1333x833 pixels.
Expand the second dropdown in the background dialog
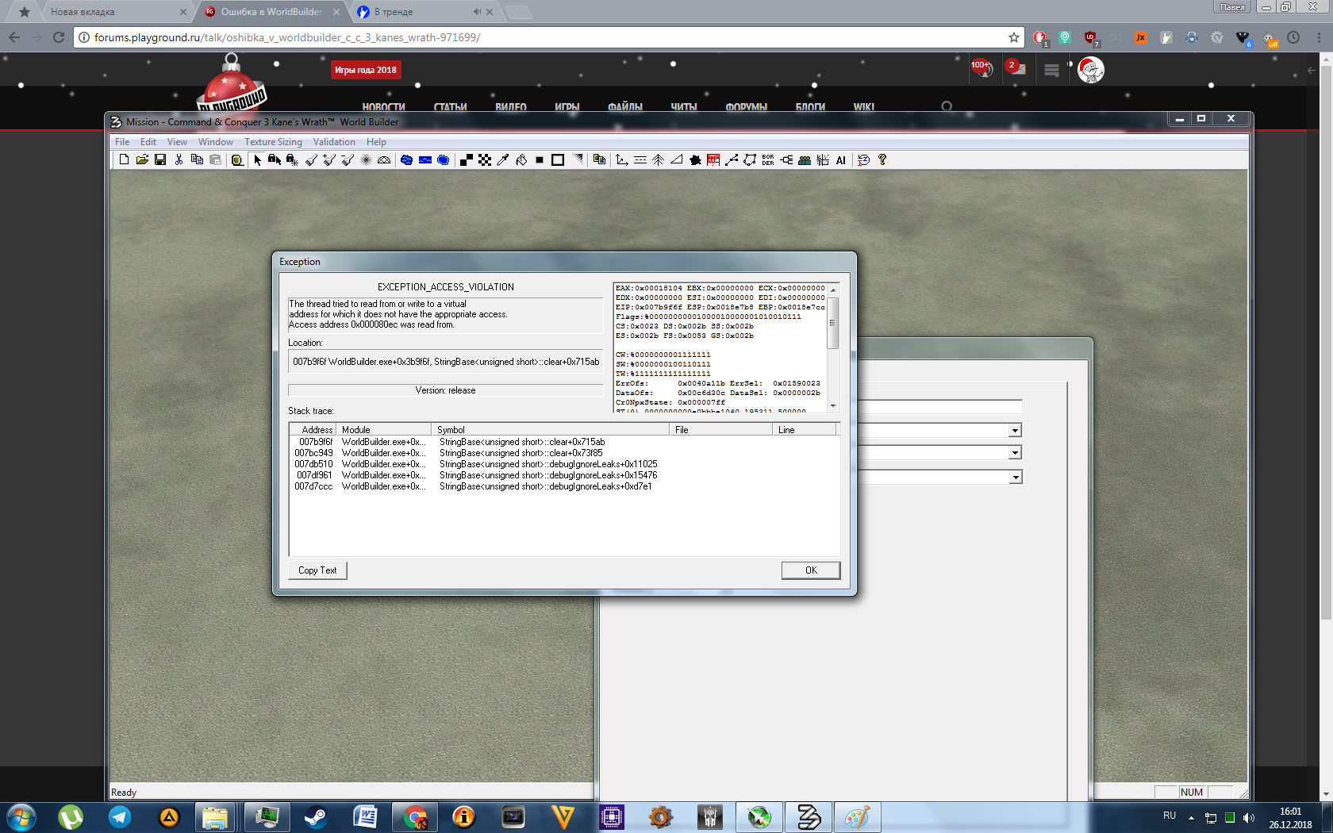(1015, 453)
